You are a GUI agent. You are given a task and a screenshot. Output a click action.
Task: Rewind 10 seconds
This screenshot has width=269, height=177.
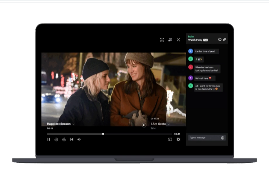point(56,139)
